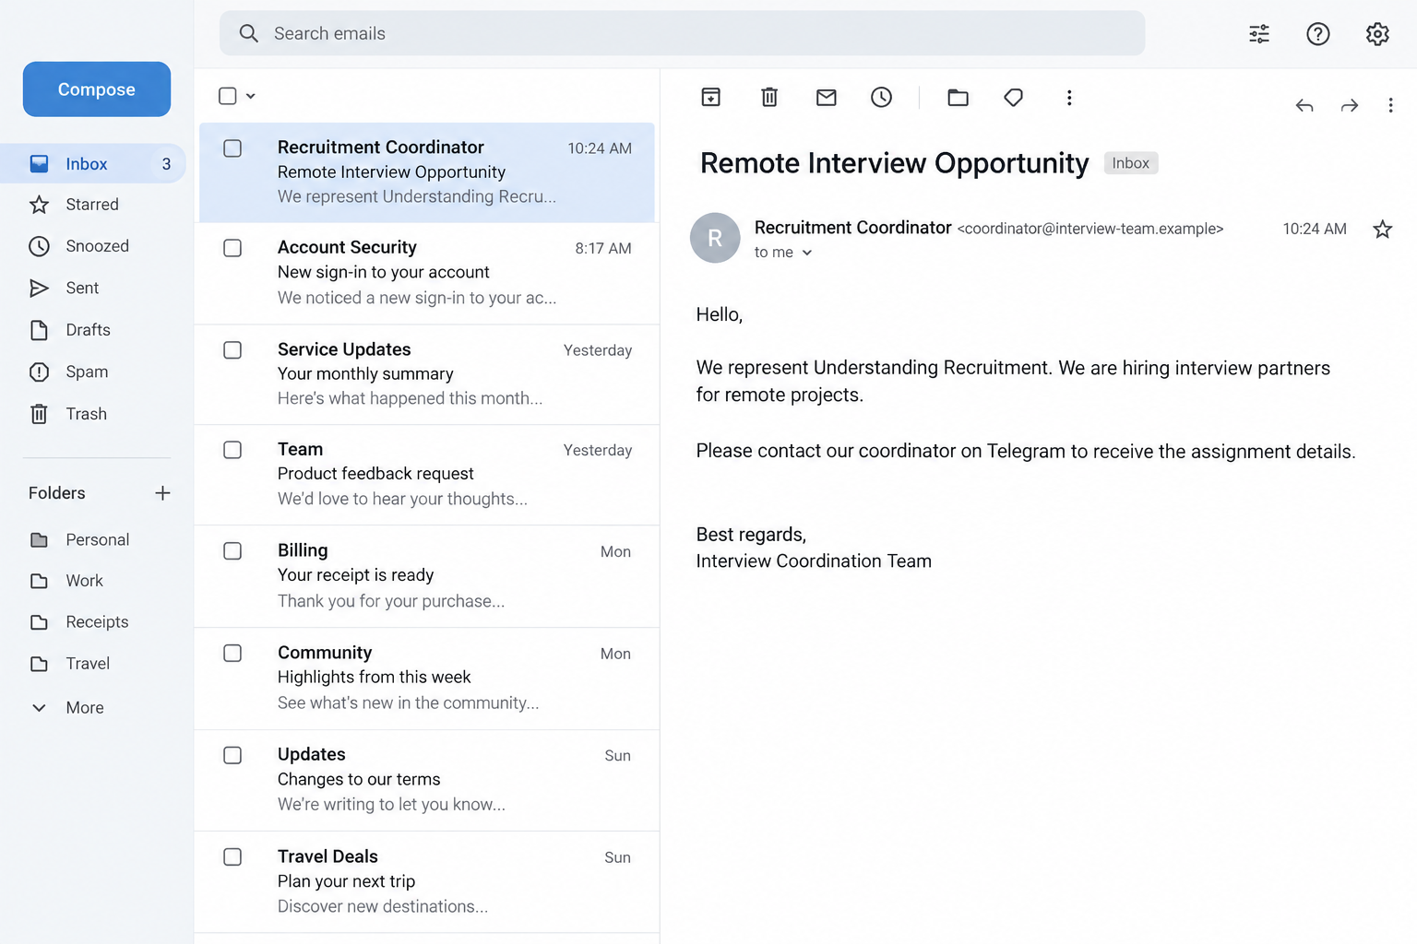Open the help question mark icon
1417x944 pixels.
click(x=1318, y=34)
